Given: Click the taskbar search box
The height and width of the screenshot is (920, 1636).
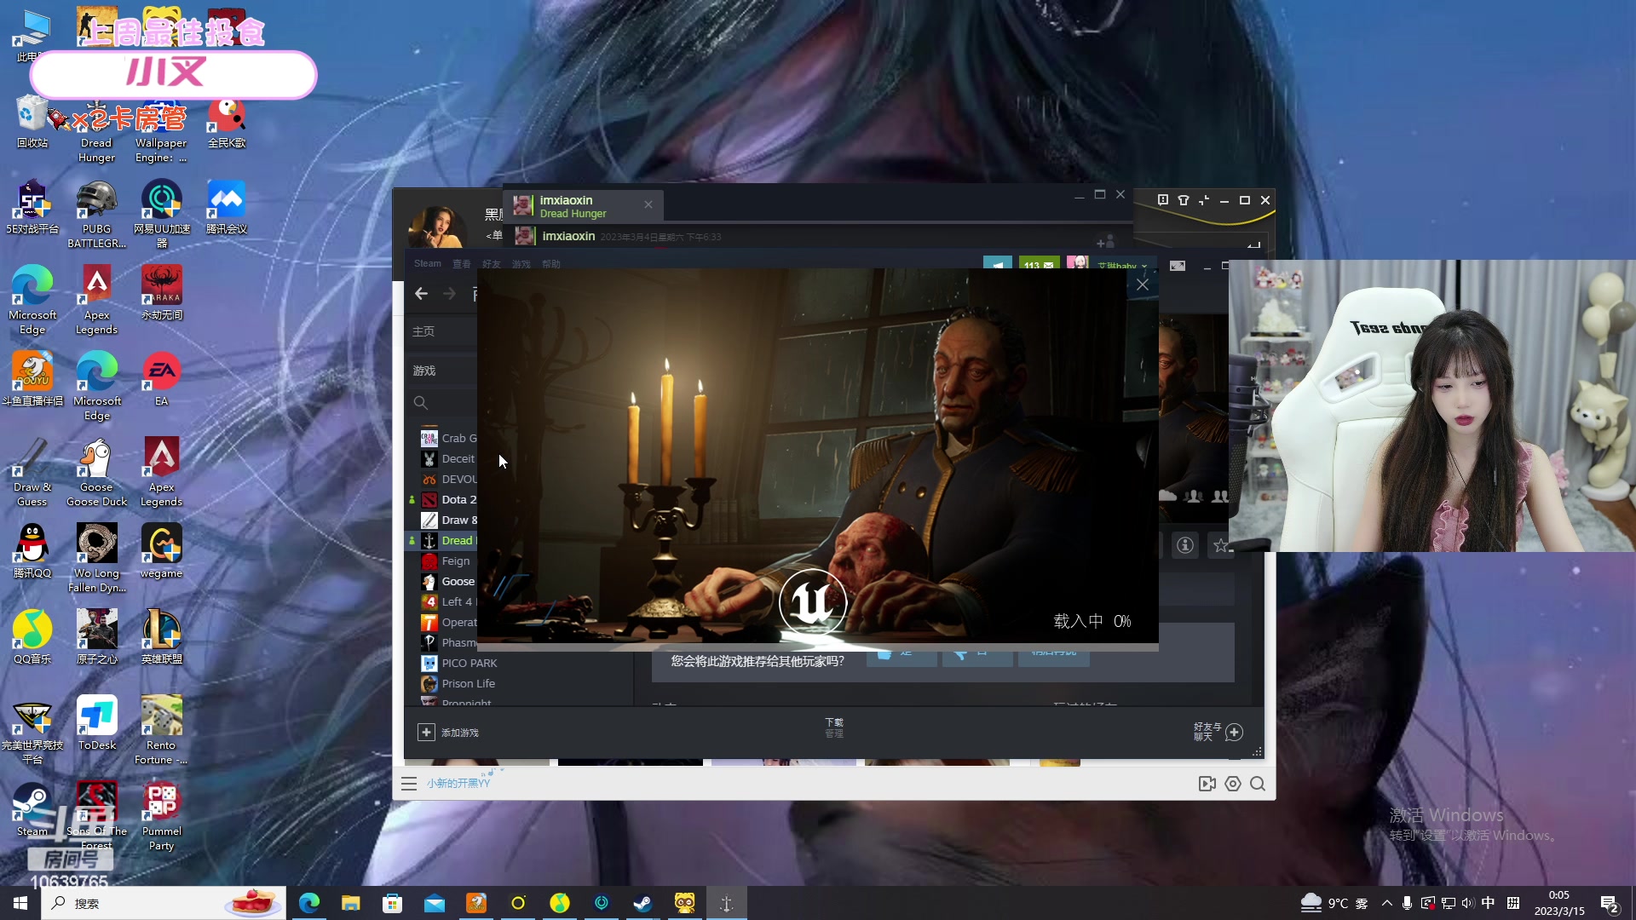Looking at the screenshot, I should coord(164,903).
